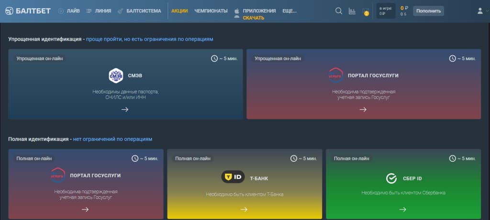Click the arrow in the СМЭВ card
The width and height of the screenshot is (490, 220).
(125, 109)
